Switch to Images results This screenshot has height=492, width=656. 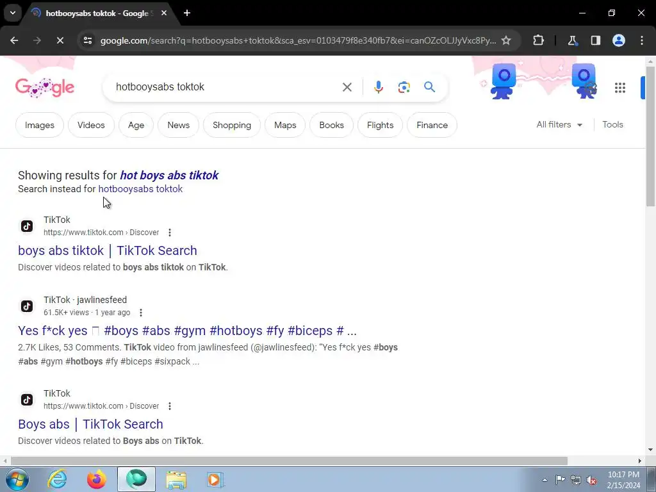click(x=40, y=125)
